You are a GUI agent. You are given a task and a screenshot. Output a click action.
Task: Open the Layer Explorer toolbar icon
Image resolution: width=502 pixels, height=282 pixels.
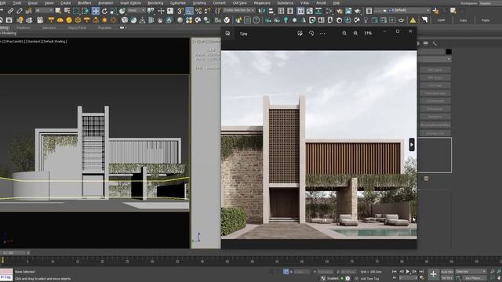pos(290,11)
